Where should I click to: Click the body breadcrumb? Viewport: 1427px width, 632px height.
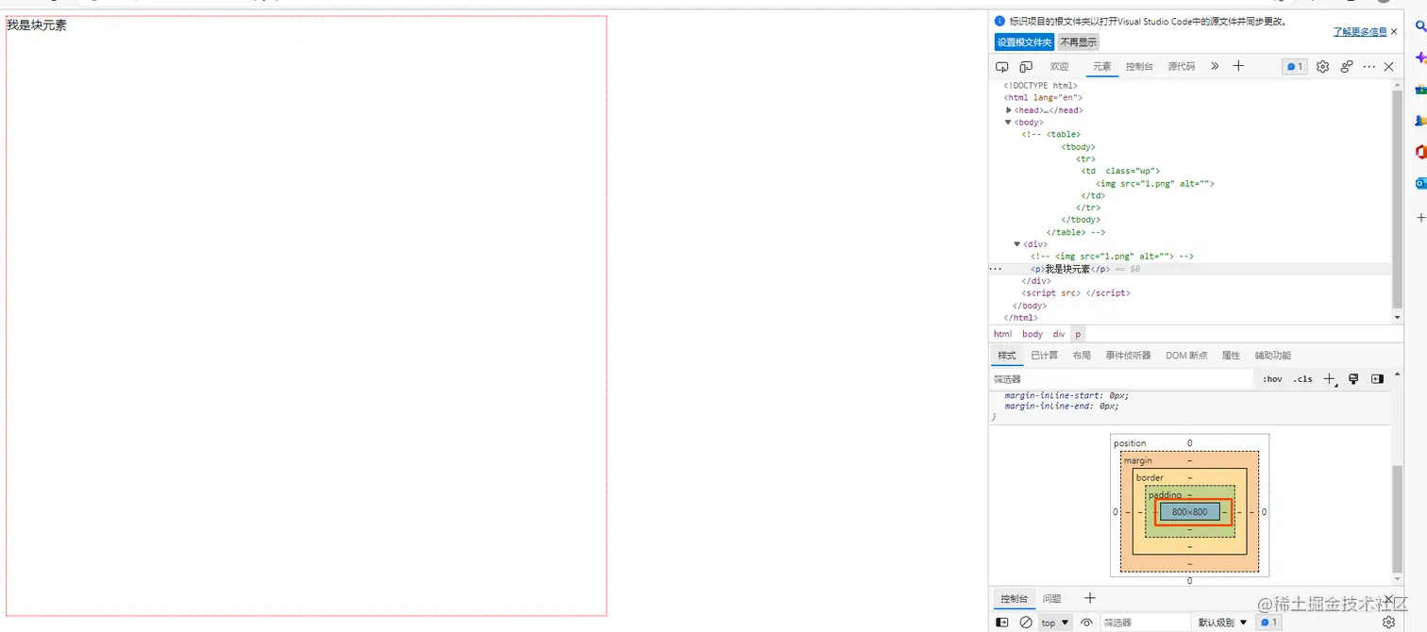1032,334
